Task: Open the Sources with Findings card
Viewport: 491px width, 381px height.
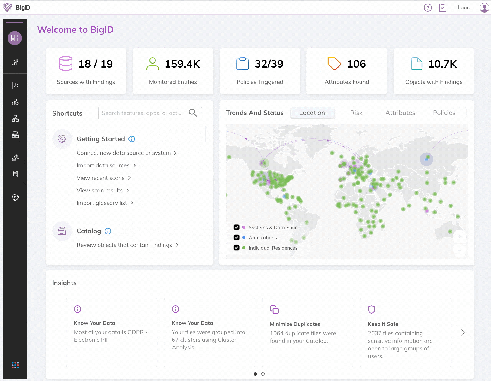Action: click(86, 71)
